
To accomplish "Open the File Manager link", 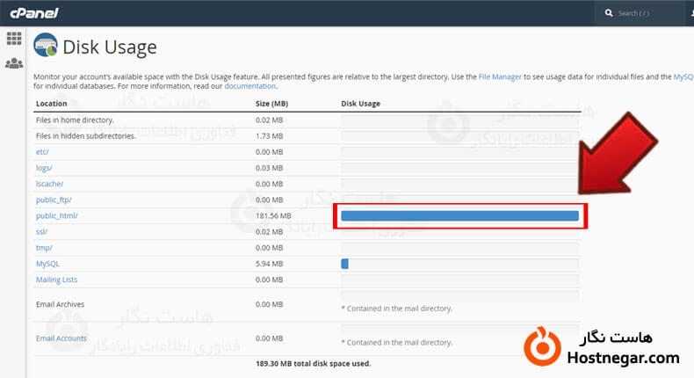I will click(500, 77).
